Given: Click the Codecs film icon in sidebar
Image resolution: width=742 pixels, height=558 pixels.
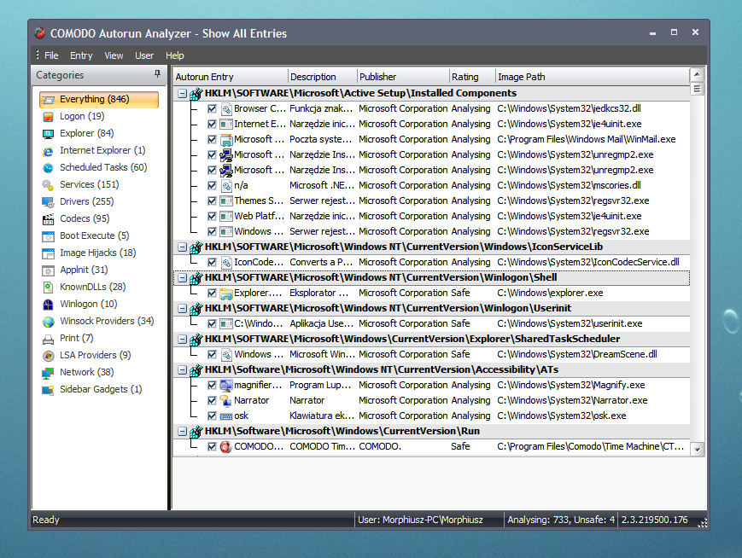Looking at the screenshot, I should (x=47, y=219).
